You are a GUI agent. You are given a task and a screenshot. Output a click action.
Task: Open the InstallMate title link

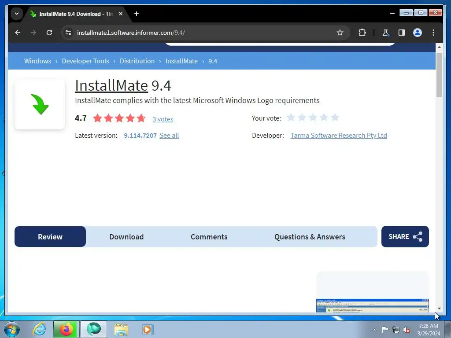pyautogui.click(x=111, y=85)
